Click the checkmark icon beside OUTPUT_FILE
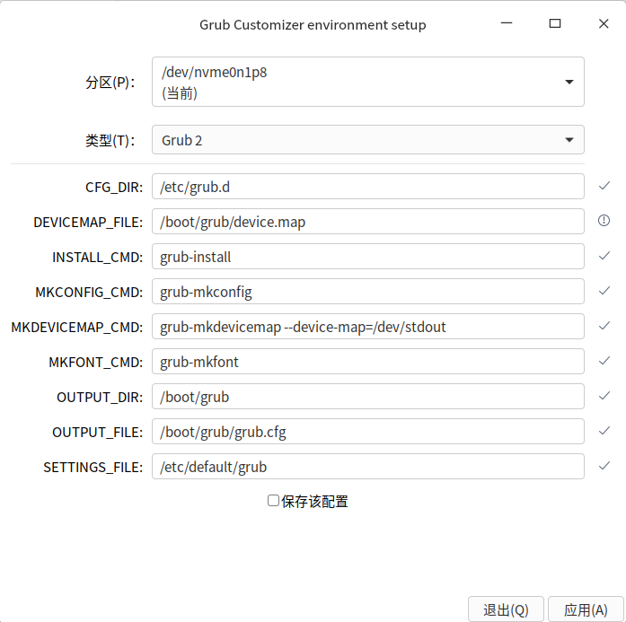The height and width of the screenshot is (622, 626). point(604,431)
